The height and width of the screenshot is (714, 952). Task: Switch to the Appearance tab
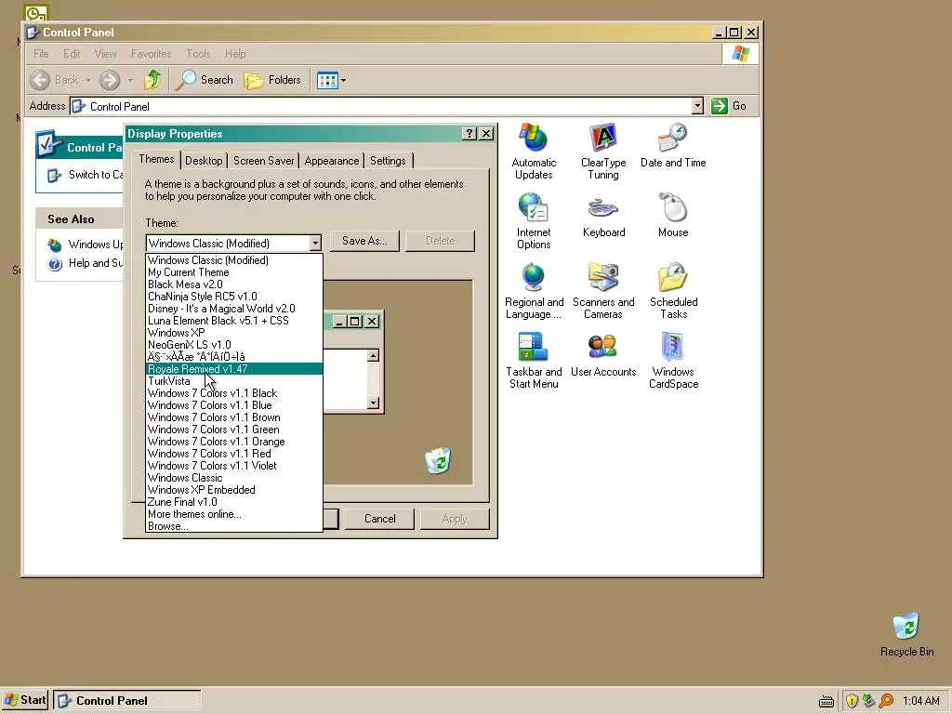(332, 161)
